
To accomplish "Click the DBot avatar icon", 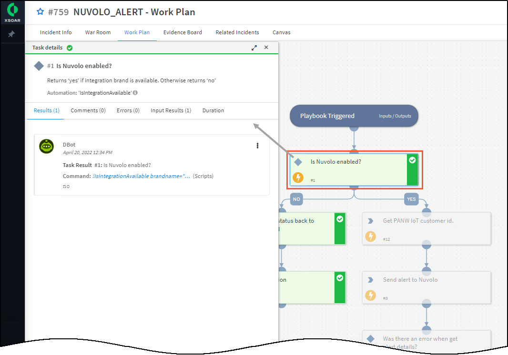I will 46,146.
